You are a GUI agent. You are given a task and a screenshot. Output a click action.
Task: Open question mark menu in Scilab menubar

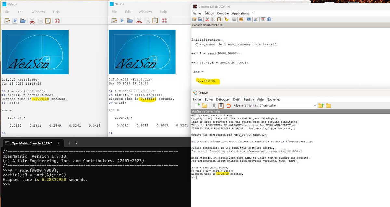click(253, 13)
